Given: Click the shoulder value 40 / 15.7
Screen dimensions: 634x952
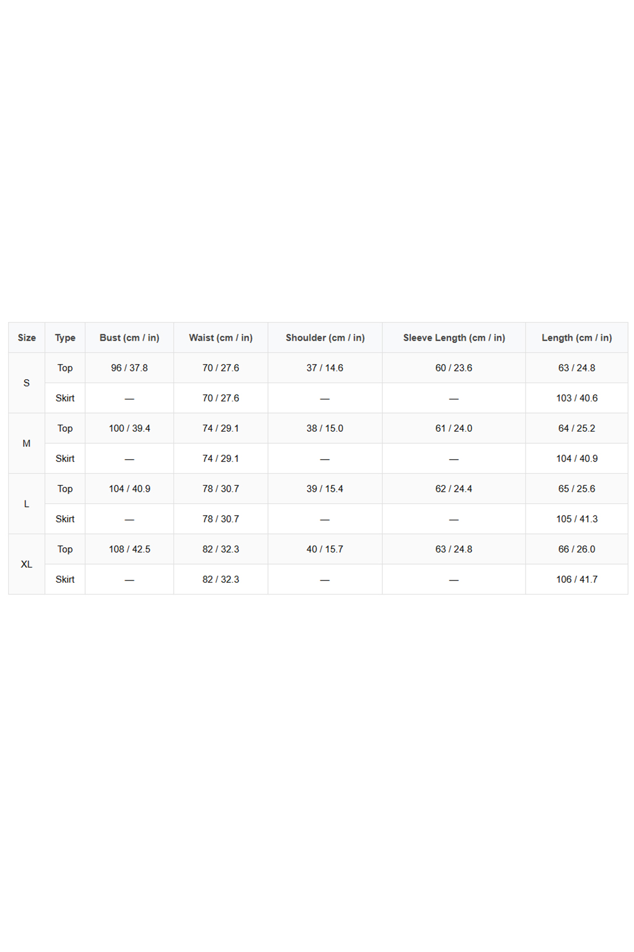Looking at the screenshot, I should pyautogui.click(x=325, y=549).
